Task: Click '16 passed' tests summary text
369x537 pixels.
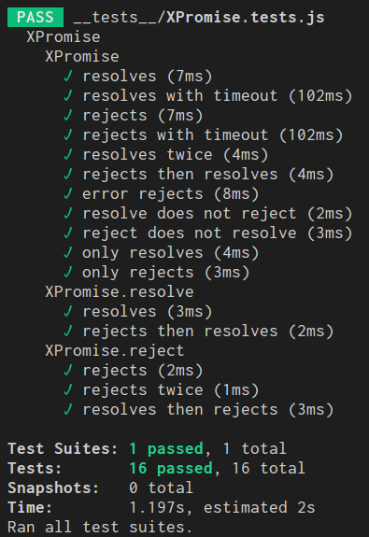Action: tap(171, 469)
